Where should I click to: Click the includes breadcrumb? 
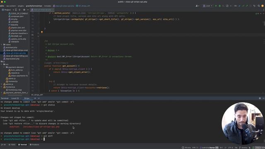[x=48, y=6]
